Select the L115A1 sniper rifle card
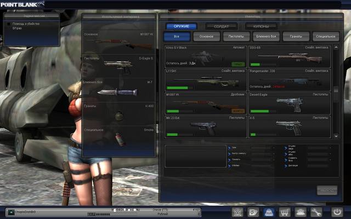 [x=206, y=80]
